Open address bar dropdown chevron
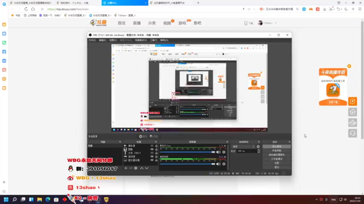The image size is (364, 204). 254,9
